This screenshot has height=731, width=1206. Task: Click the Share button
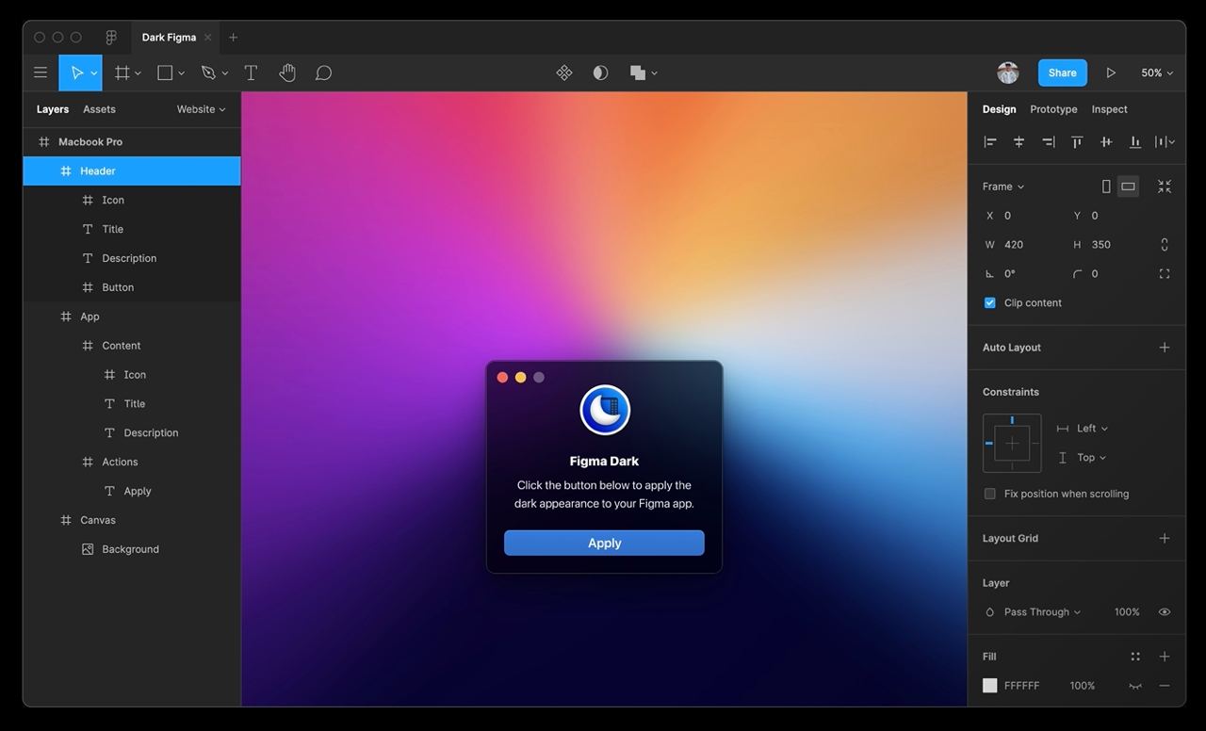pos(1062,73)
